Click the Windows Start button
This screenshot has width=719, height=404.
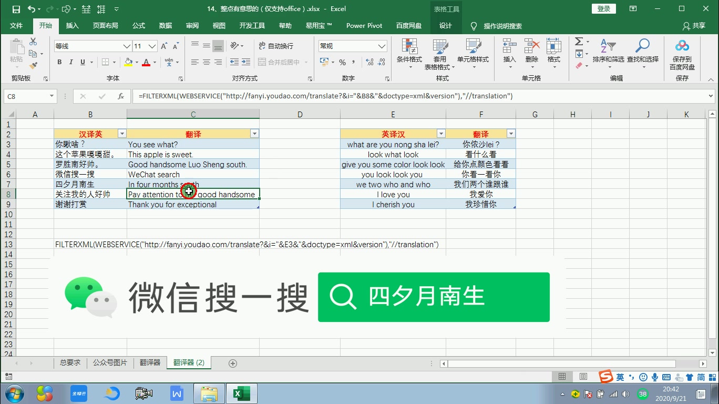point(14,393)
